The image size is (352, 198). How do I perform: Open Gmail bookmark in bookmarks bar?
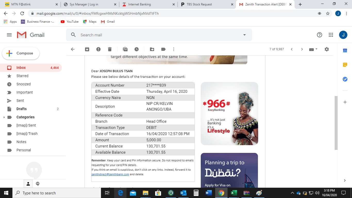[x=108, y=22]
